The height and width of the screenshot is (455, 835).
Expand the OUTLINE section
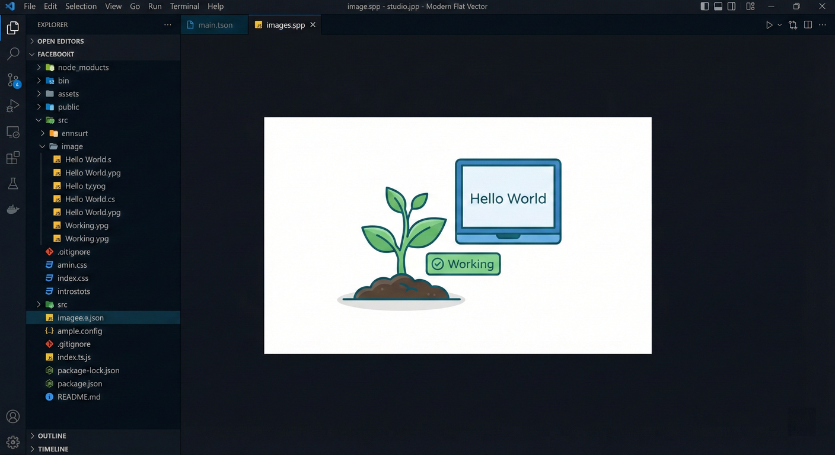(52, 436)
